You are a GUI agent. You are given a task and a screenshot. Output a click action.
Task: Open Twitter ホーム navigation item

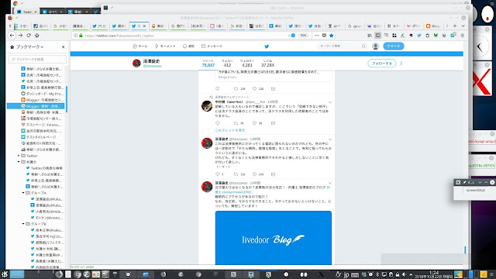[140, 46]
